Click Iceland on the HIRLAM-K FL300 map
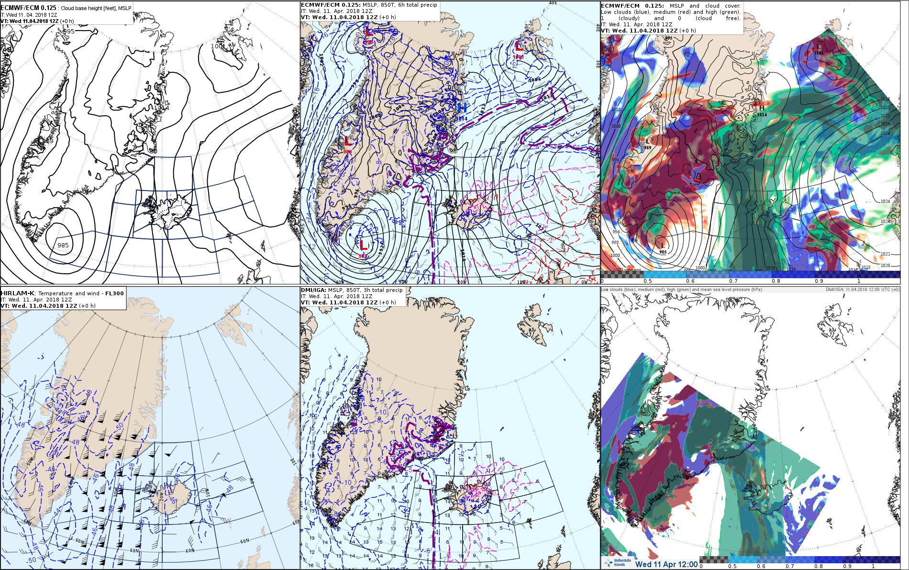The height and width of the screenshot is (570, 909). point(169,497)
